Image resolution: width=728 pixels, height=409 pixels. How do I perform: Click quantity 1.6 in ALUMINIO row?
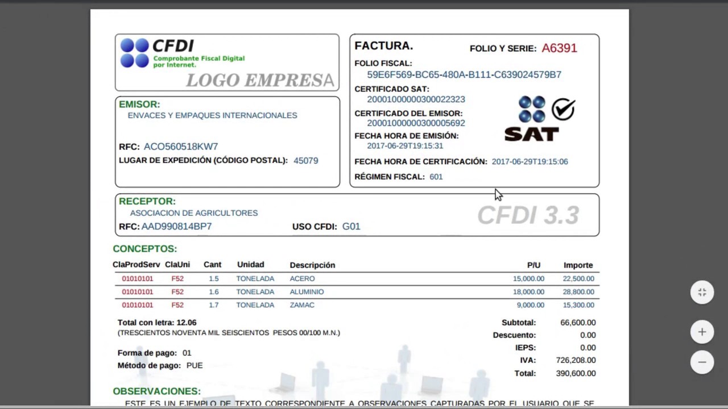[x=213, y=292]
